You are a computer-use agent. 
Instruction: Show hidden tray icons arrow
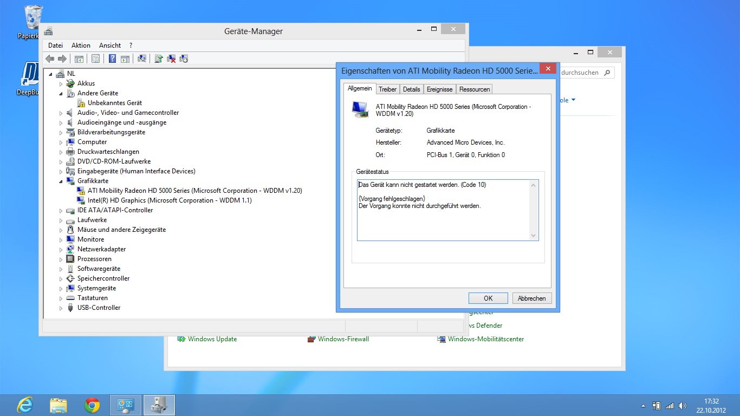click(643, 406)
